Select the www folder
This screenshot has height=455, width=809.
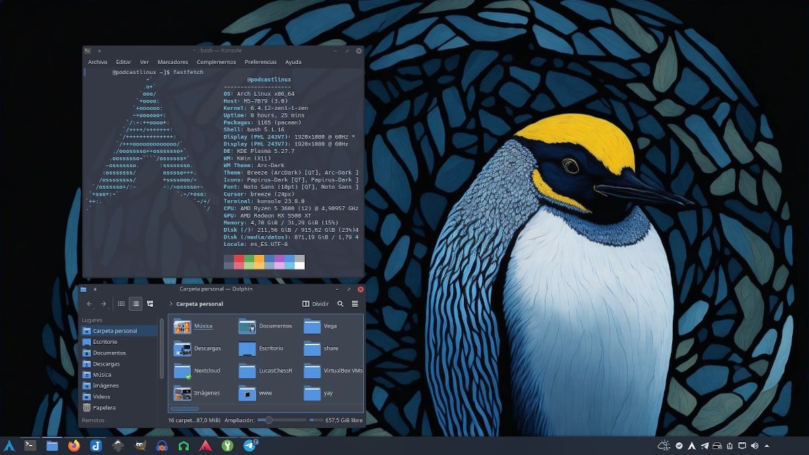click(256, 393)
